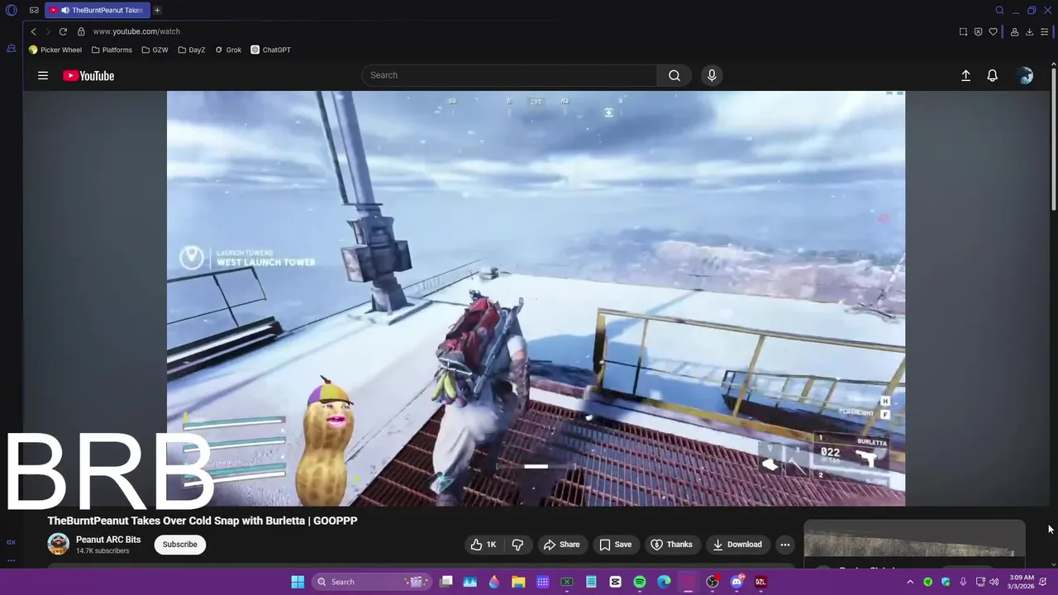The image size is (1058, 595).
Task: Show hidden system tray icons chevron
Action: click(x=910, y=582)
